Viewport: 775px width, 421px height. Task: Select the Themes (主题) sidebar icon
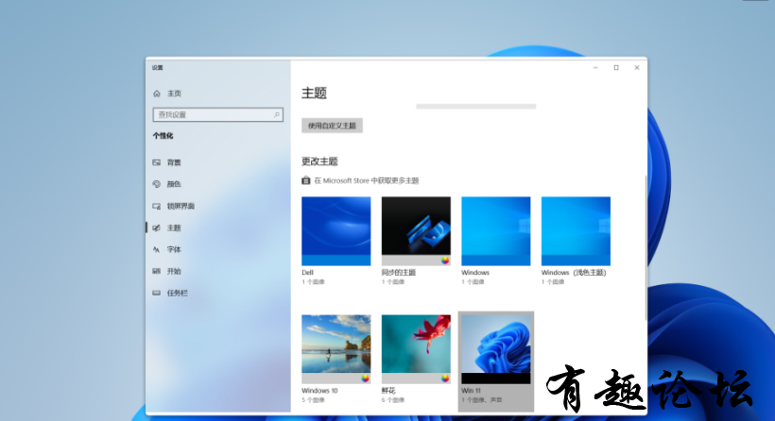tap(157, 227)
